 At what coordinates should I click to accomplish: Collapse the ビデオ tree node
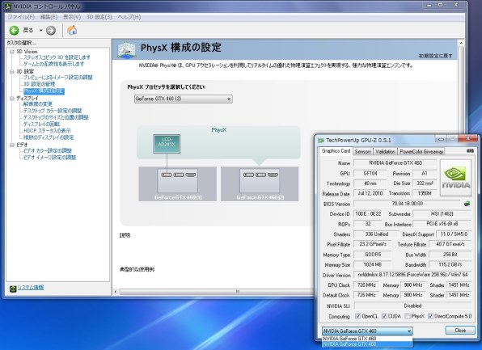11,145
